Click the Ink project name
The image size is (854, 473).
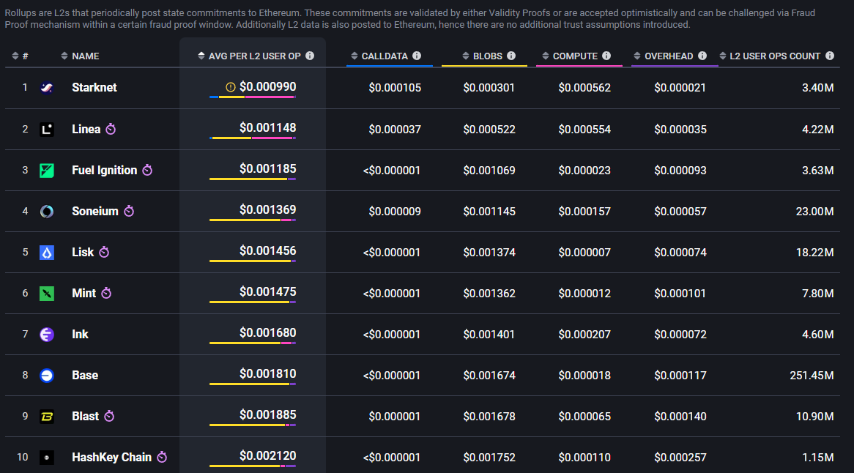[x=80, y=334]
